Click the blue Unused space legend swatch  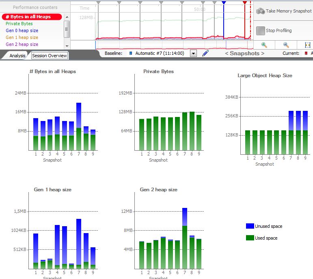pos(250,226)
